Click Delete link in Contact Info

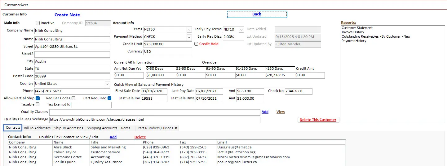(140, 137)
